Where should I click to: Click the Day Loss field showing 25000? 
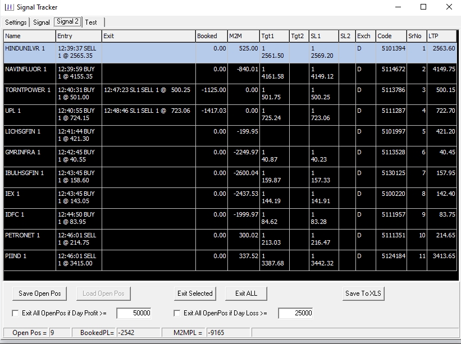[x=295, y=313]
